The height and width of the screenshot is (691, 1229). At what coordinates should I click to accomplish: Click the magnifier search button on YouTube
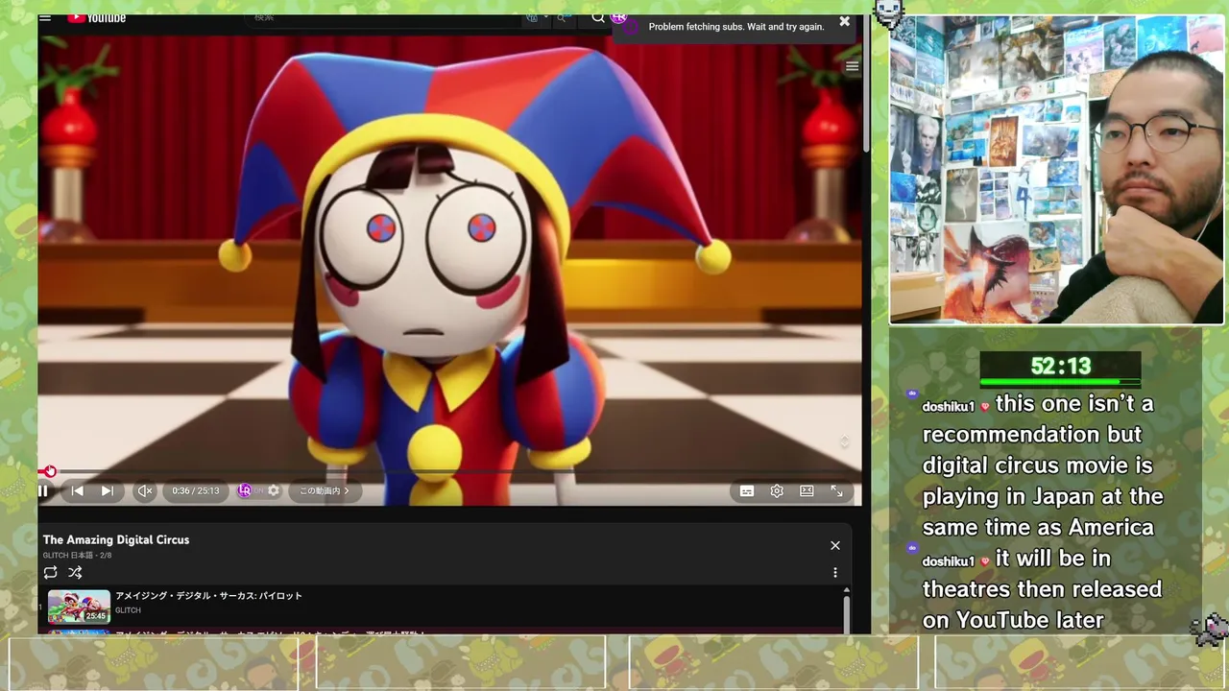point(598,17)
